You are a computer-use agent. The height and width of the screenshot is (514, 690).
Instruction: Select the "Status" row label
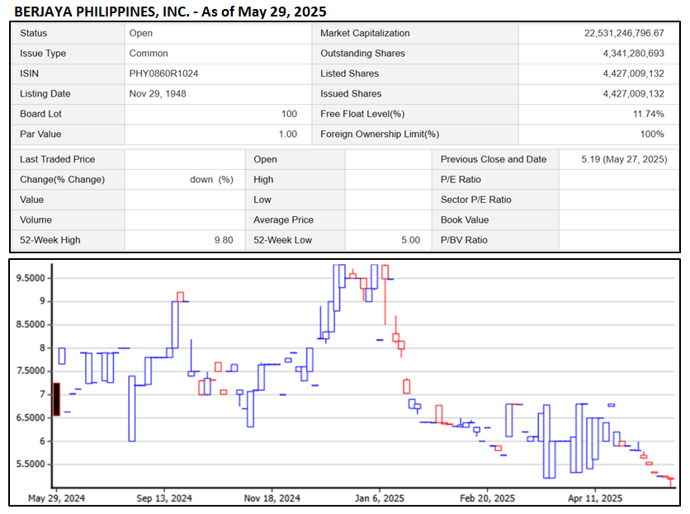[34, 34]
